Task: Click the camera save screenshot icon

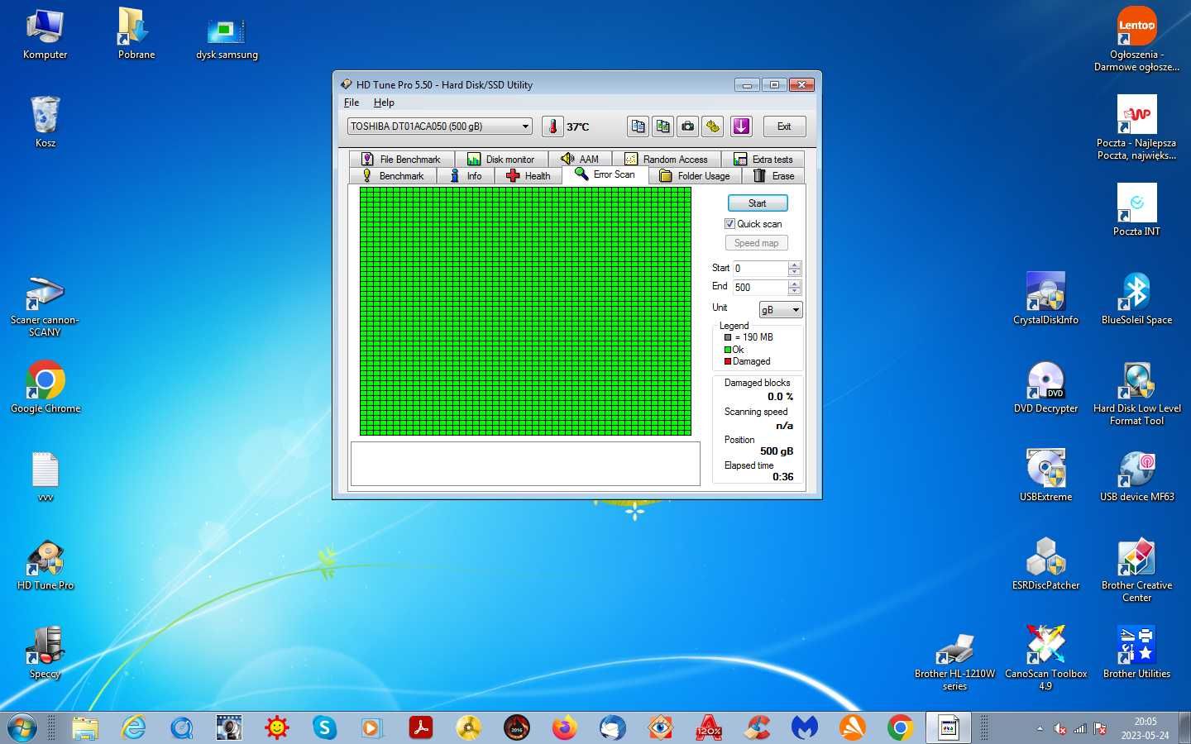Action: coord(687,126)
